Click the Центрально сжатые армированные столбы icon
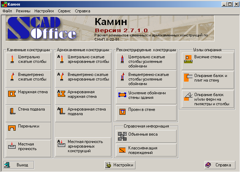The width and height of the screenshot is (240, 172). (61, 59)
